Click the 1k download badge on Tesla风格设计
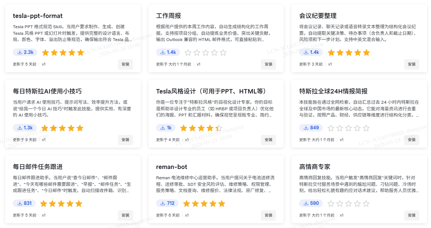The height and width of the screenshot is (228, 431). click(x=166, y=128)
